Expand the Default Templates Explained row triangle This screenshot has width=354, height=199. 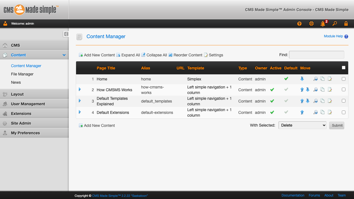80,101
